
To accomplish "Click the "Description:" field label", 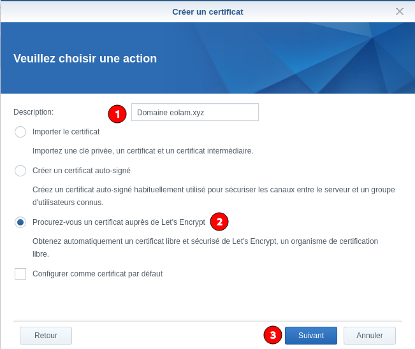I will point(34,112).
